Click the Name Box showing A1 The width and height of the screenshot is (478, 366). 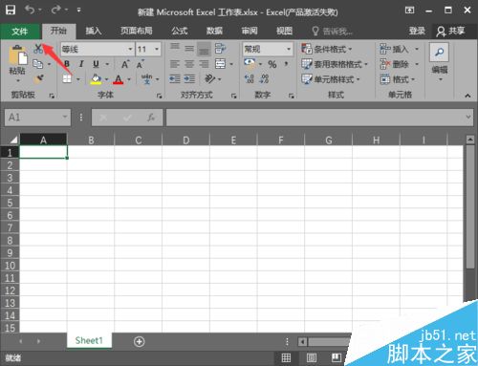coord(37,118)
